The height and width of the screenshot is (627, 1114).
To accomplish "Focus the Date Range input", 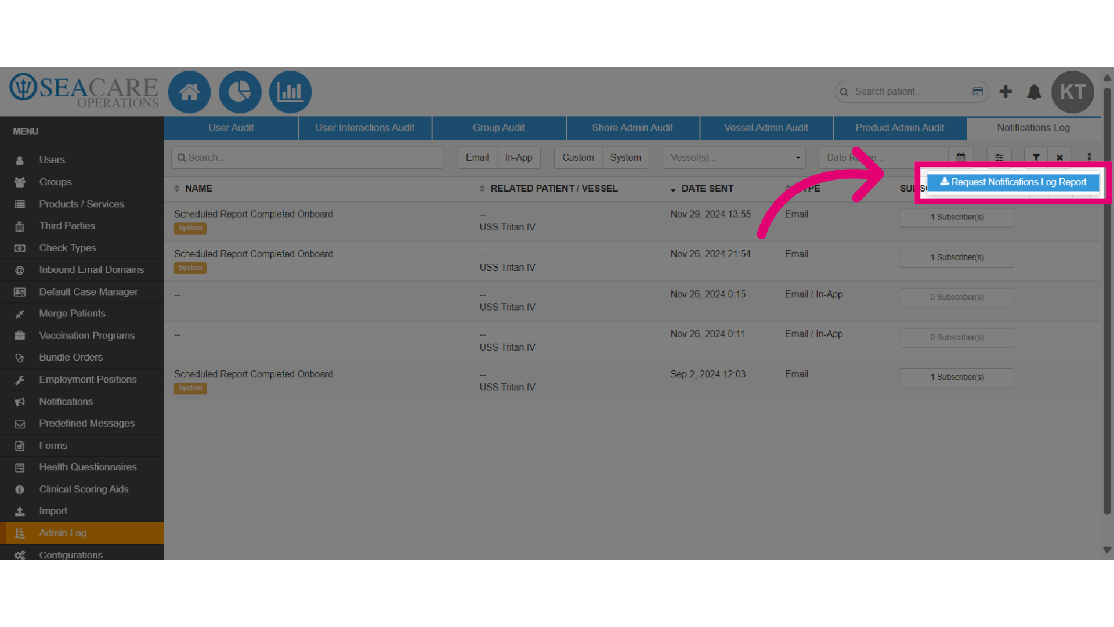I will tap(883, 157).
